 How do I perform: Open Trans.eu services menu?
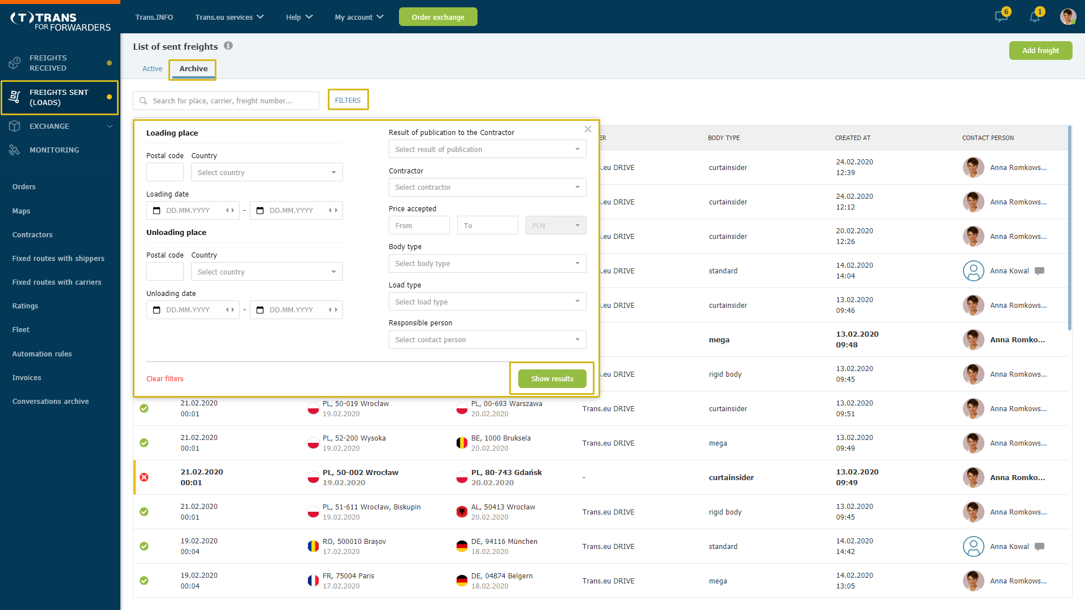click(x=229, y=17)
